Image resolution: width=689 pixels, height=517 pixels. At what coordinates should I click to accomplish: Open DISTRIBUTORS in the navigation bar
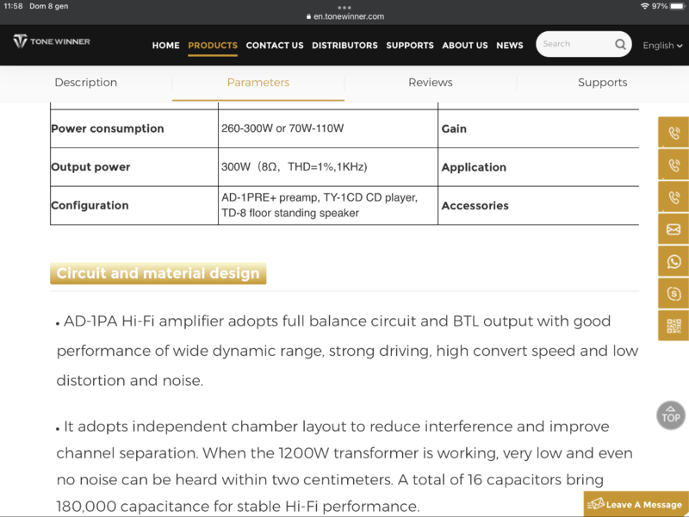(344, 46)
